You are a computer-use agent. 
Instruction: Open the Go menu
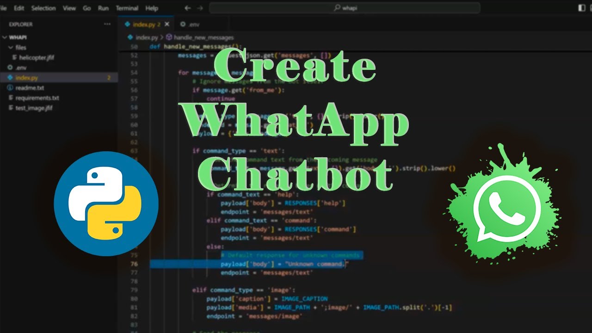pos(87,8)
